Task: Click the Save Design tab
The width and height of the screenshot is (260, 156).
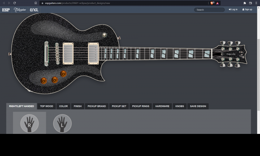Action: [198, 106]
